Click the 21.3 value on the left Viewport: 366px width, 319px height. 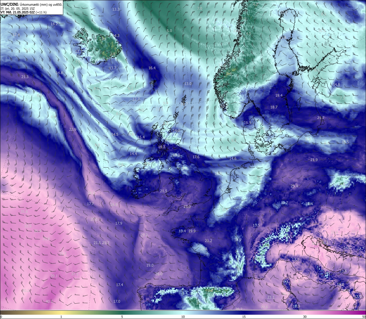click(25, 77)
